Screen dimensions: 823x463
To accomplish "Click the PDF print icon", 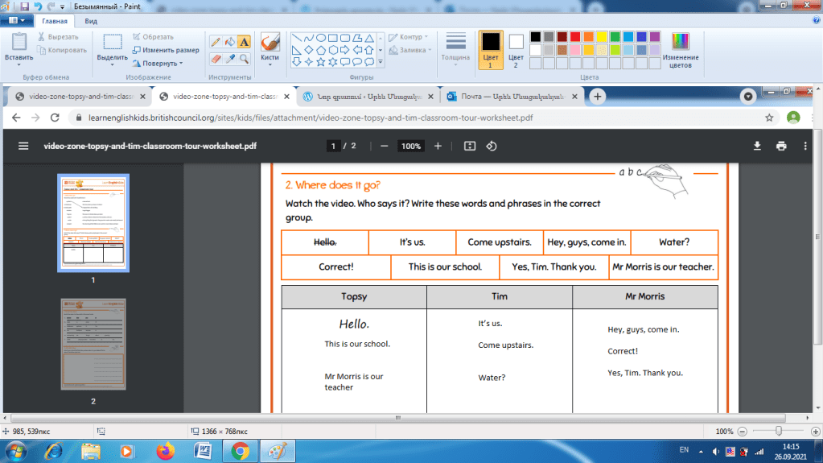I will 780,146.
